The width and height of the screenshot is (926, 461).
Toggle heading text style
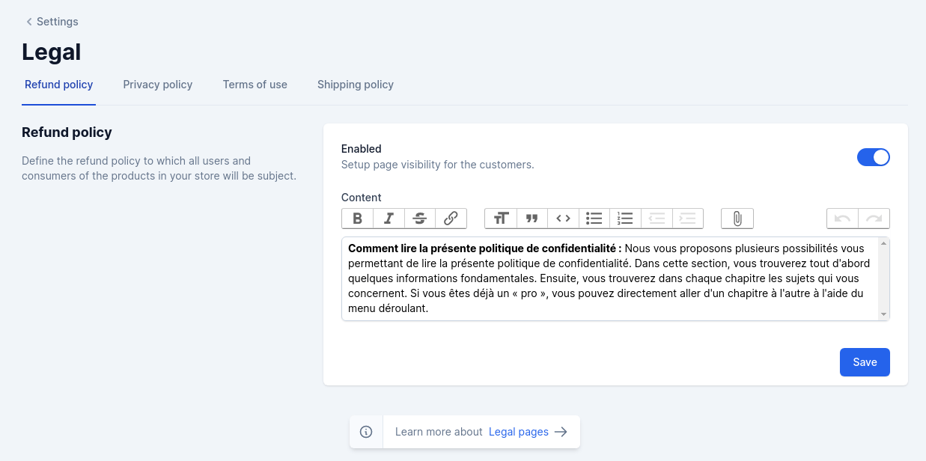click(x=501, y=219)
